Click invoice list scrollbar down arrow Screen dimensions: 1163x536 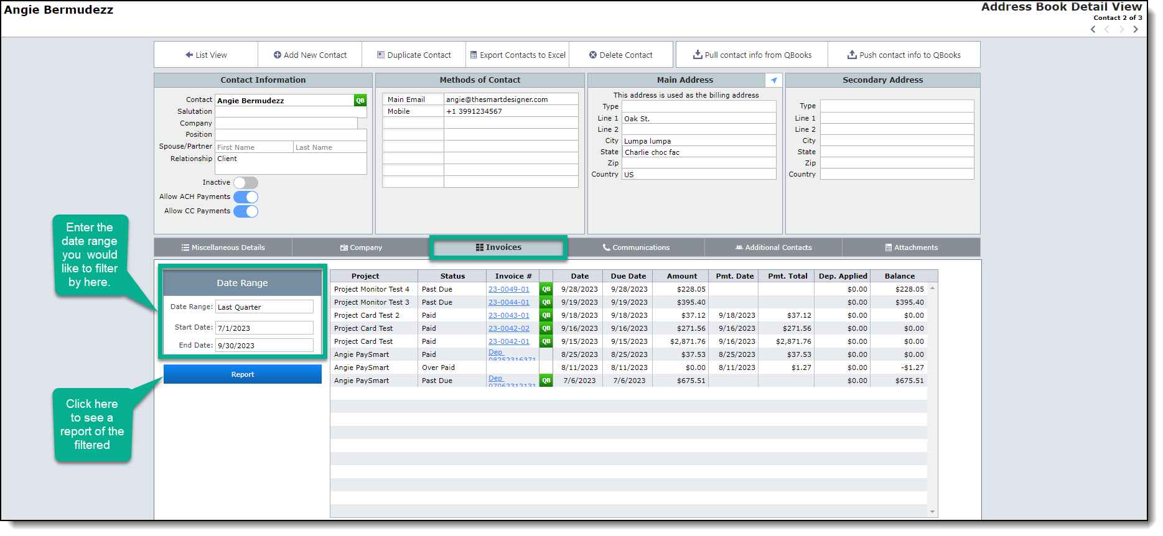(x=932, y=512)
